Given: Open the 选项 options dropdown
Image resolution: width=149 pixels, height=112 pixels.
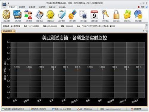Looking at the screenshot, I should [143, 7].
